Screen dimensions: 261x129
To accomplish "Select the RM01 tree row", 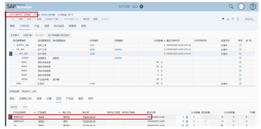I will [x=132, y=62].
